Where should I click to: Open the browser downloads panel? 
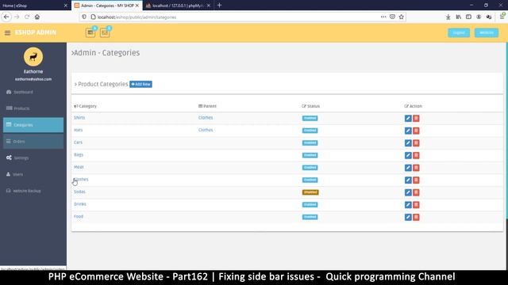pyautogui.click(x=448, y=17)
